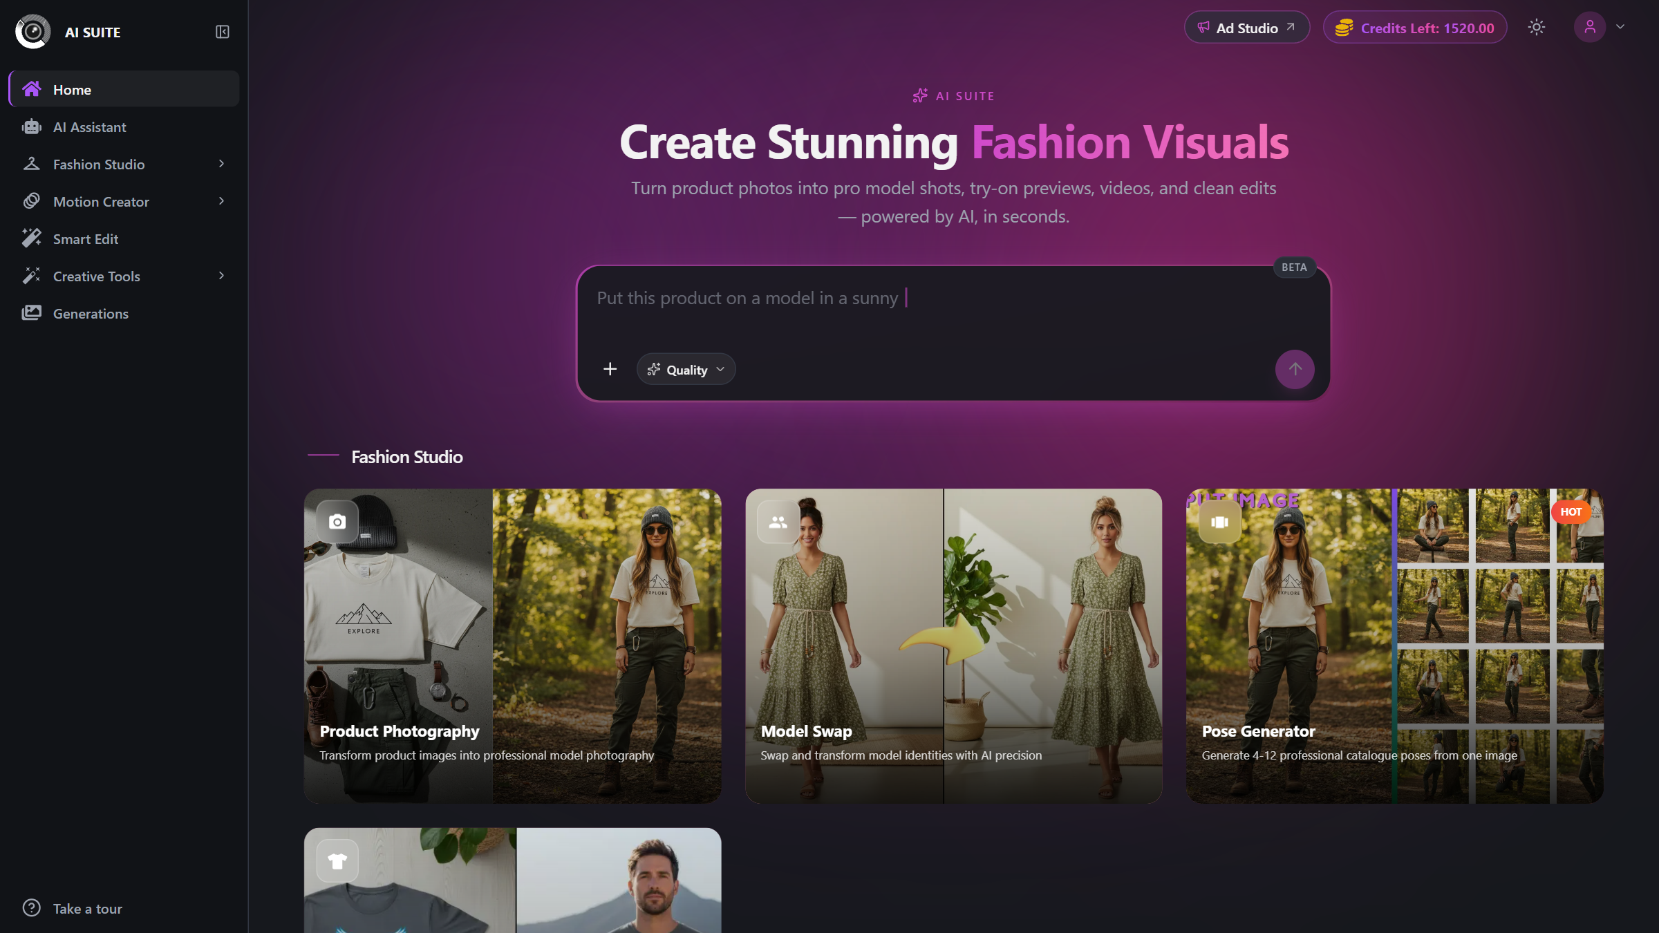Click the prompt text input field
The height and width of the screenshot is (933, 1659).
(x=953, y=307)
